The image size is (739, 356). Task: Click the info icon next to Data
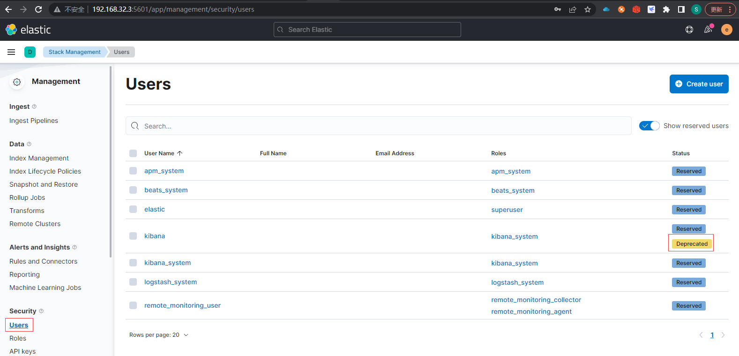29,144
